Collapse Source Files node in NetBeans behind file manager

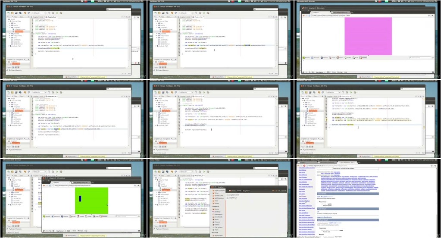tap(156, 180)
